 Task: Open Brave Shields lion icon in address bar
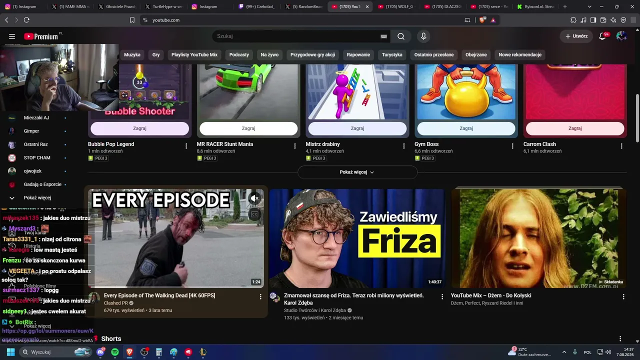[x=482, y=20]
